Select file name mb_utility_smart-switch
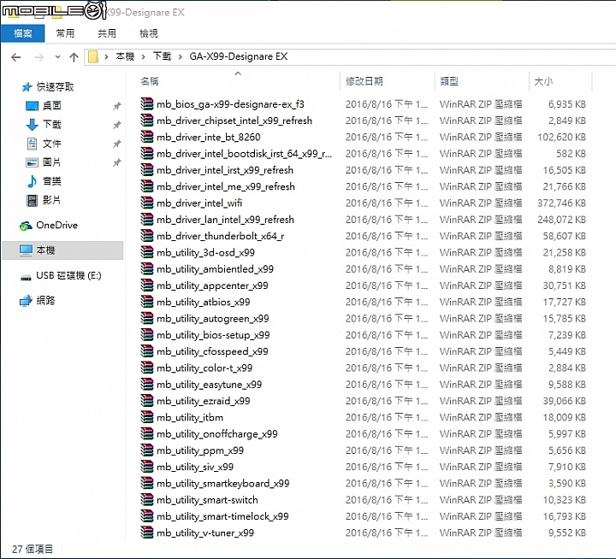 coord(207,500)
